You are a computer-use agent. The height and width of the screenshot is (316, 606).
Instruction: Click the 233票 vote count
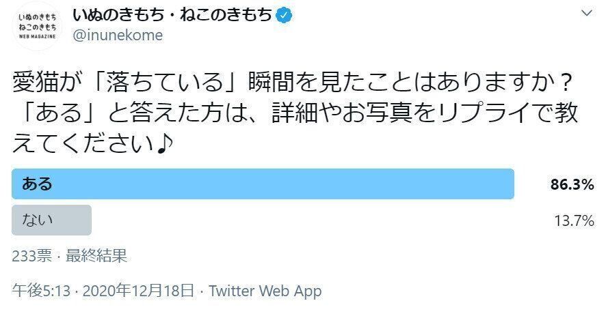coord(31,256)
